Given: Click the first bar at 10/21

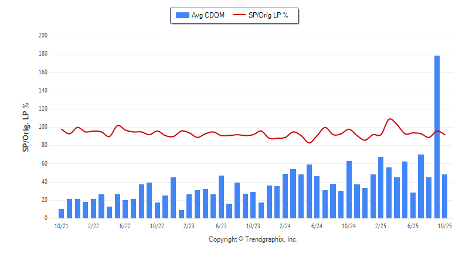Looking at the screenshot, I should click(x=62, y=214).
